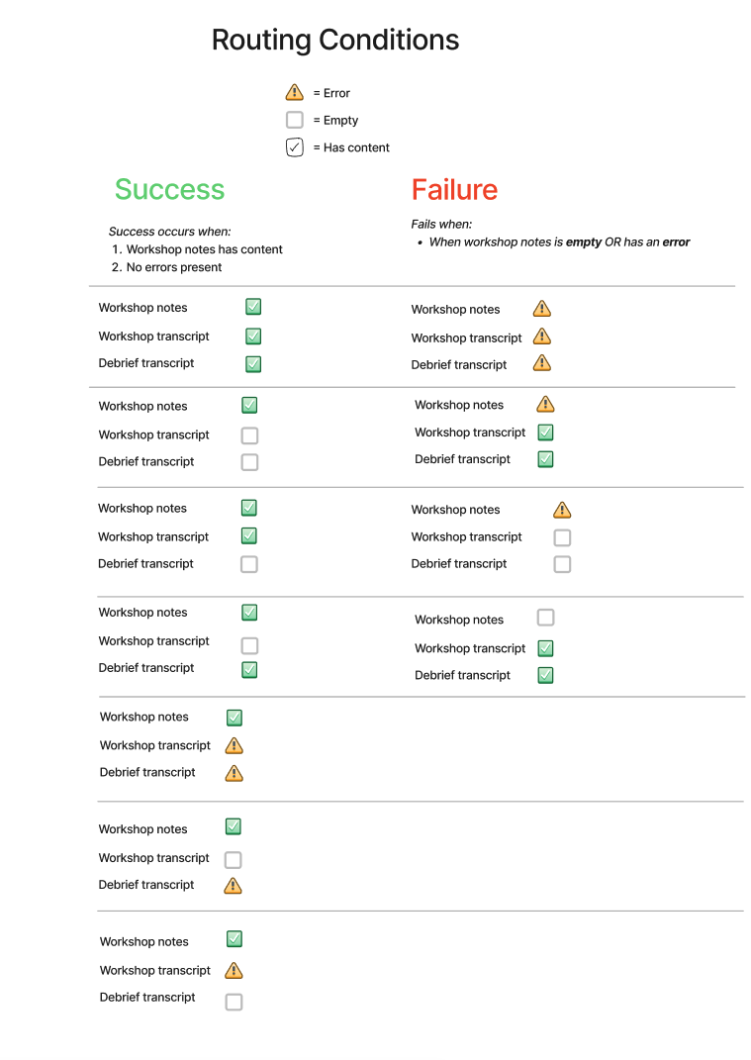Toggle the only empty Workshop notes checkbox
Image resolution: width=751 pixels, height=1060 pixels.
point(545,618)
